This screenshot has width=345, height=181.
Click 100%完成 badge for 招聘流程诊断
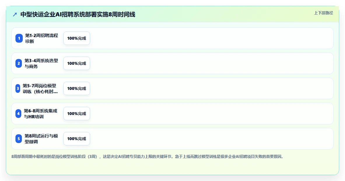77,38
